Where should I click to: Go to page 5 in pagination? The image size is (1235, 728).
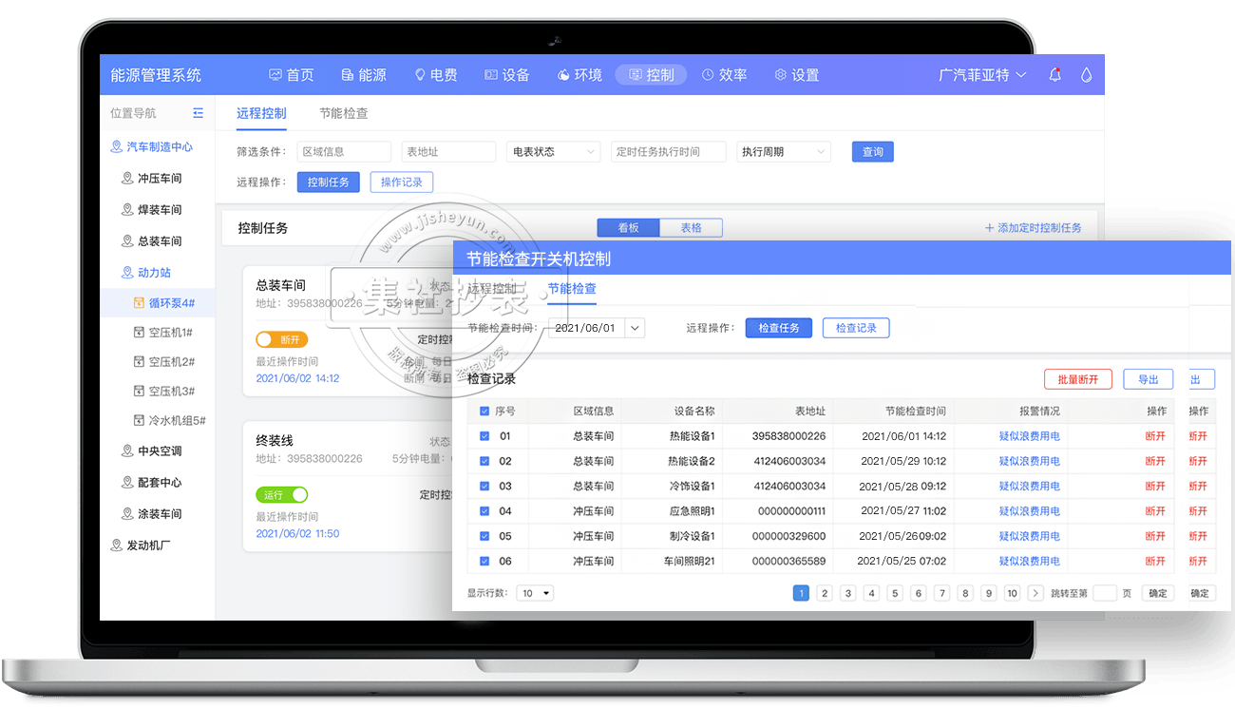point(894,593)
